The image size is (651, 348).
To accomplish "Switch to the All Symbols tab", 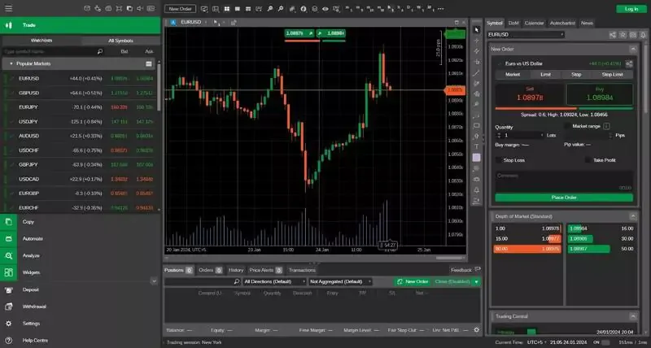I will click(120, 41).
